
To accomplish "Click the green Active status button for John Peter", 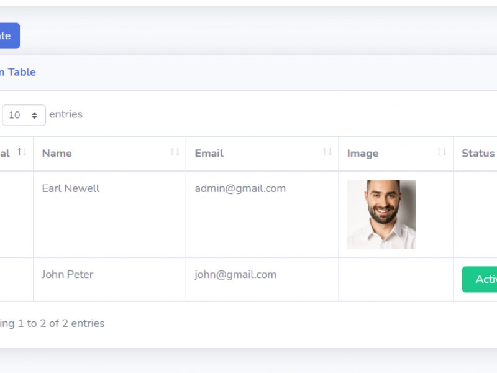I will 480,279.
